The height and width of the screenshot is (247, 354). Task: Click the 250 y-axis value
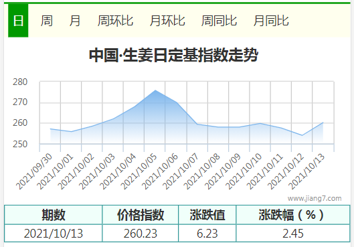pyautogui.click(x=20, y=144)
